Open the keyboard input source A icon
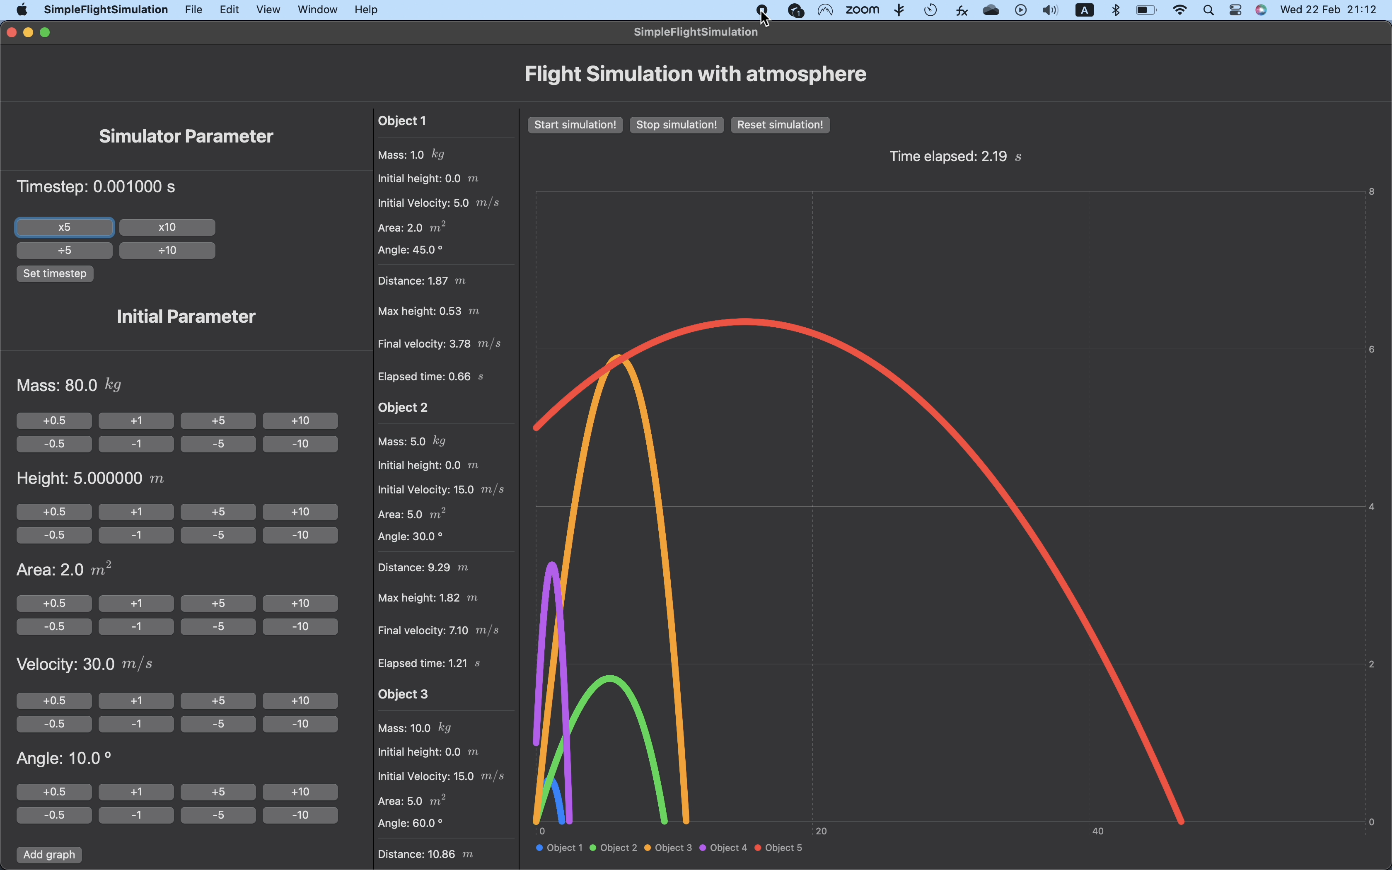Image resolution: width=1392 pixels, height=870 pixels. pyautogui.click(x=1085, y=10)
